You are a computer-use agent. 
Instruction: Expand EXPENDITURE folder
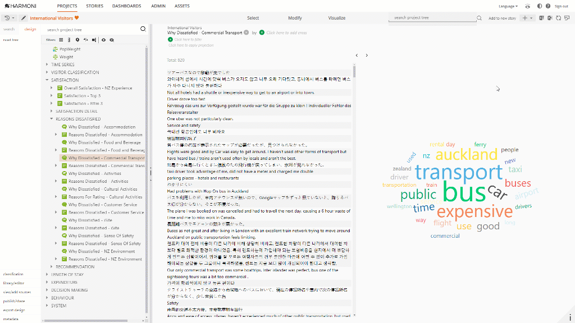[x=47, y=282]
